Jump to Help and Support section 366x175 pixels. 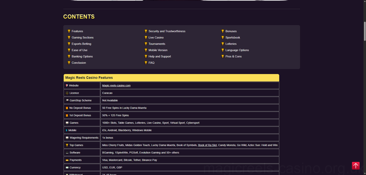tap(160, 56)
